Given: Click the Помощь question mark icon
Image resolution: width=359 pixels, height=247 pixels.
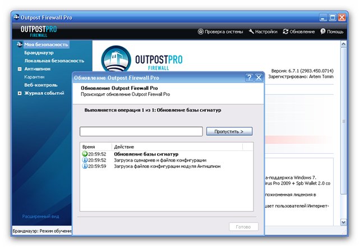Looking at the screenshot, I should (323, 31).
